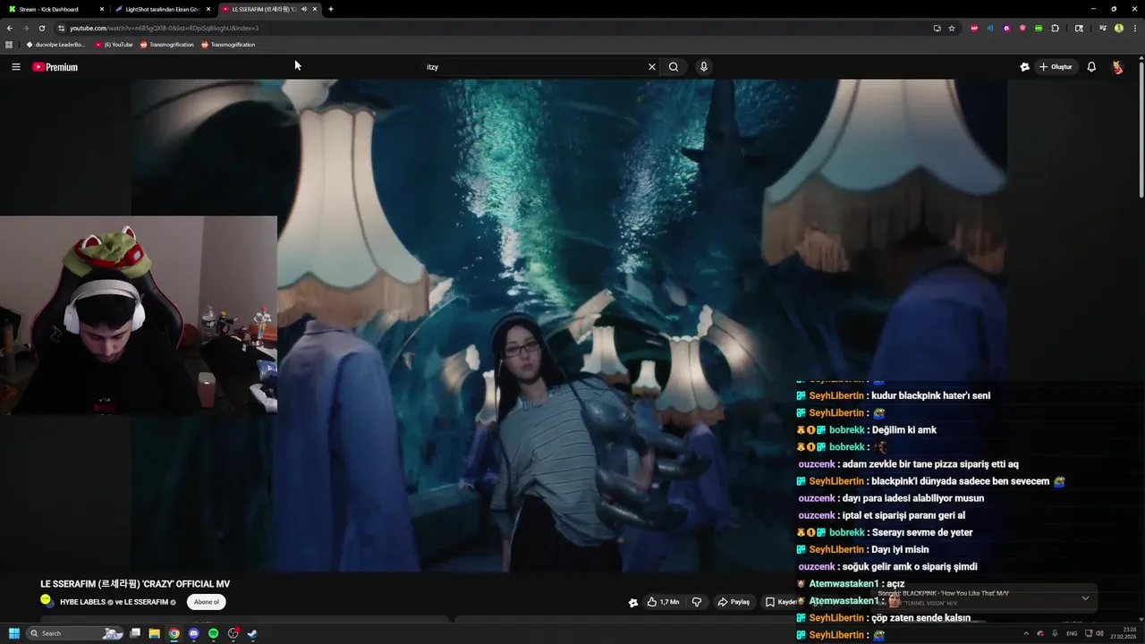
Task: Open the ducvolpe LeaderBo... bookmark
Action: (55, 45)
